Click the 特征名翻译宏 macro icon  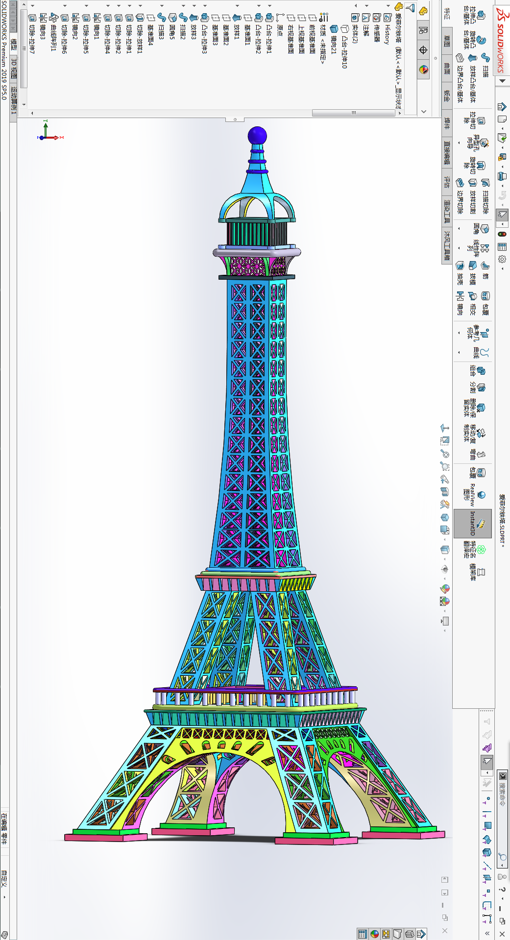click(474, 550)
